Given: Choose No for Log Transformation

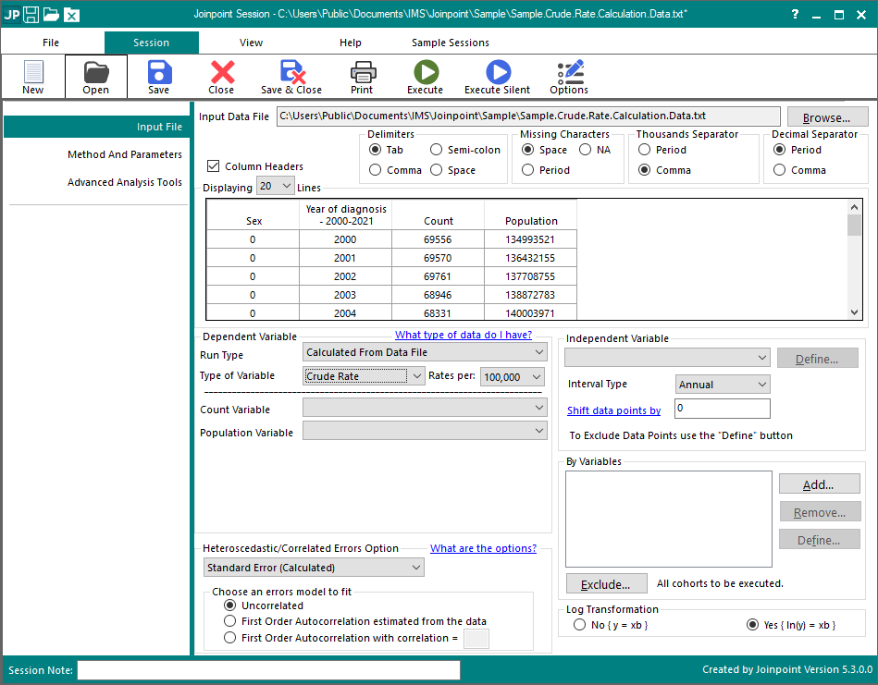Looking at the screenshot, I should 579,625.
